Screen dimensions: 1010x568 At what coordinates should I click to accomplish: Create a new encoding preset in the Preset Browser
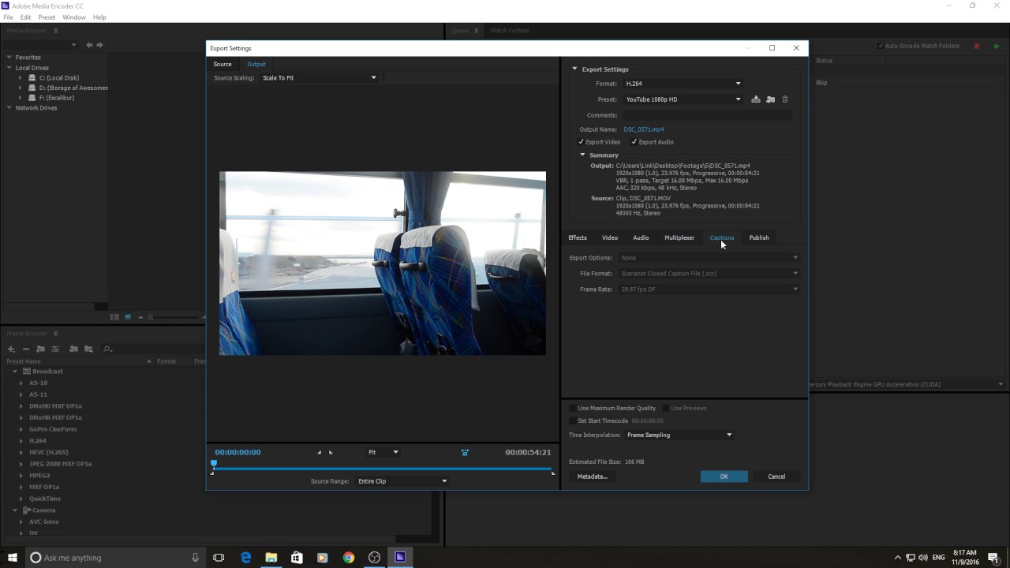[x=10, y=349]
